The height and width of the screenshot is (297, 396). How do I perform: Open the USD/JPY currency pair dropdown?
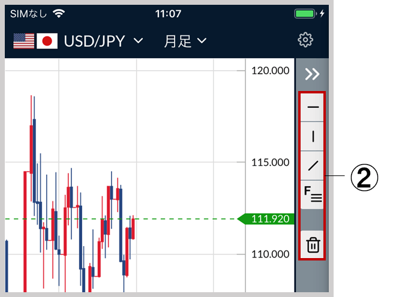click(x=103, y=41)
